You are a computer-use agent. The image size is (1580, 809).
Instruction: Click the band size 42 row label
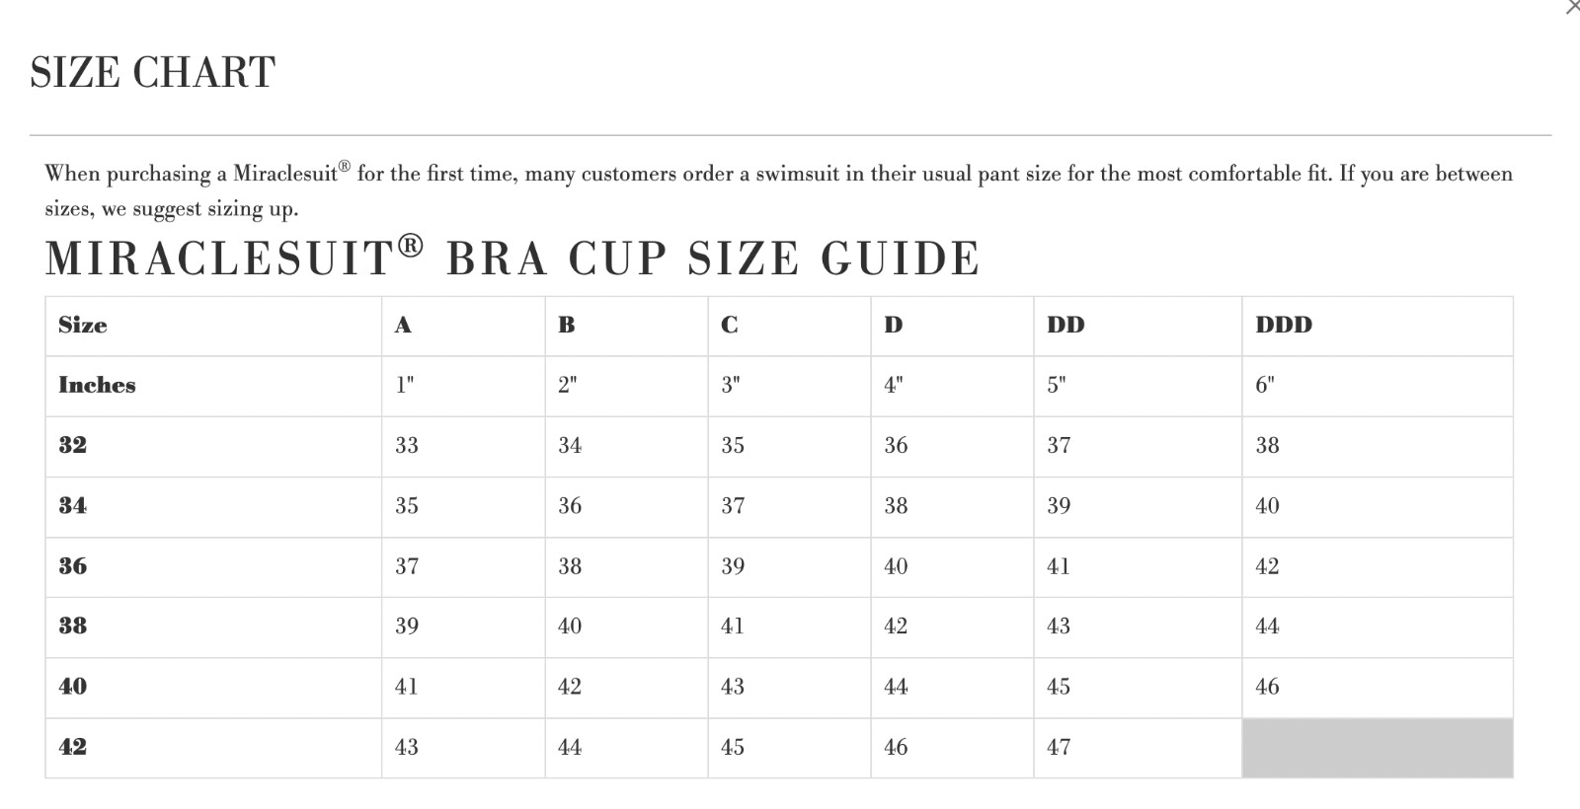click(x=73, y=748)
